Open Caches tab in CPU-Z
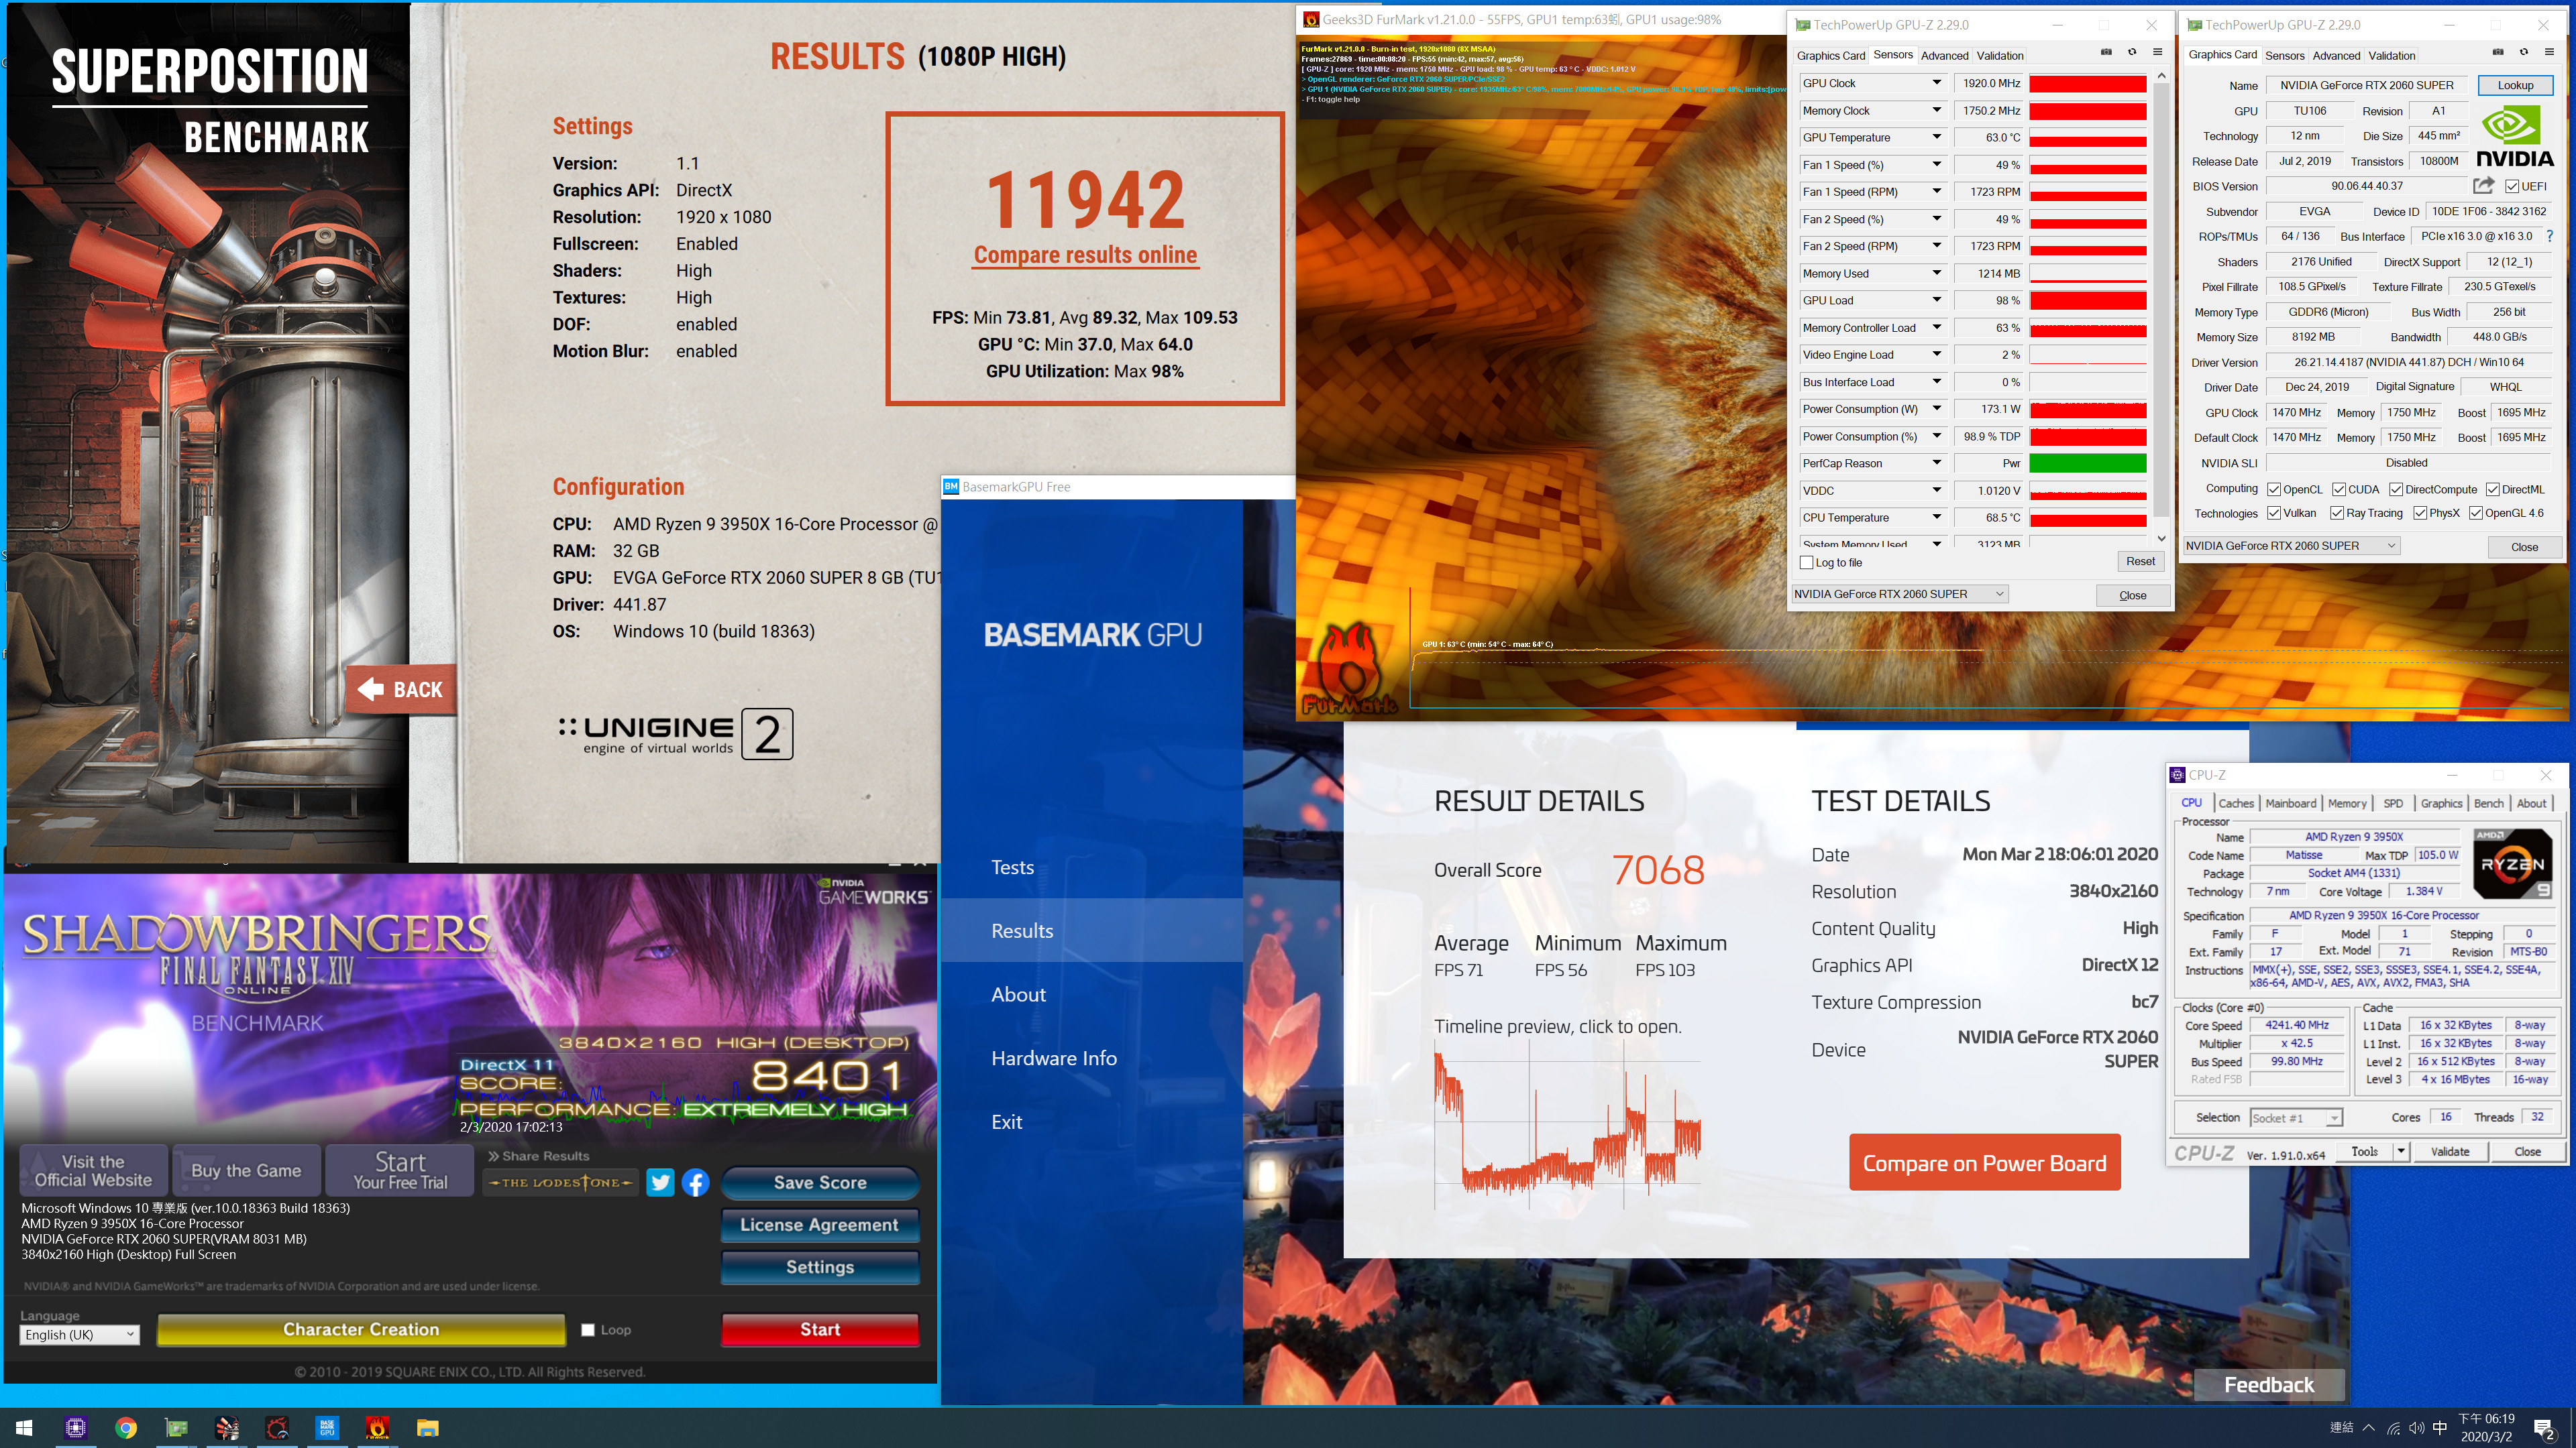Screen dimensions: 2576x1448 point(2236,804)
